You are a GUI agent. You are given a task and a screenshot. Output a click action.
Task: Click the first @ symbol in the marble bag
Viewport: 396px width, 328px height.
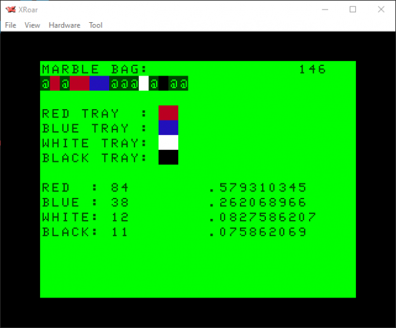46,84
